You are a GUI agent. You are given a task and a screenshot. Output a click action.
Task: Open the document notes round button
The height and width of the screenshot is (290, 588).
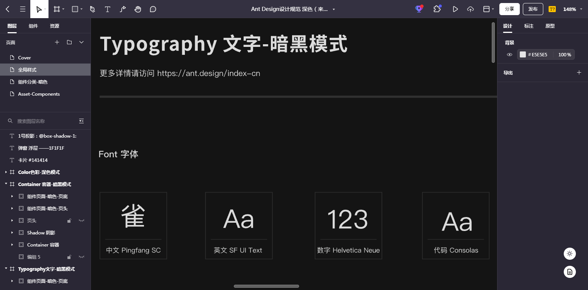pos(570,272)
